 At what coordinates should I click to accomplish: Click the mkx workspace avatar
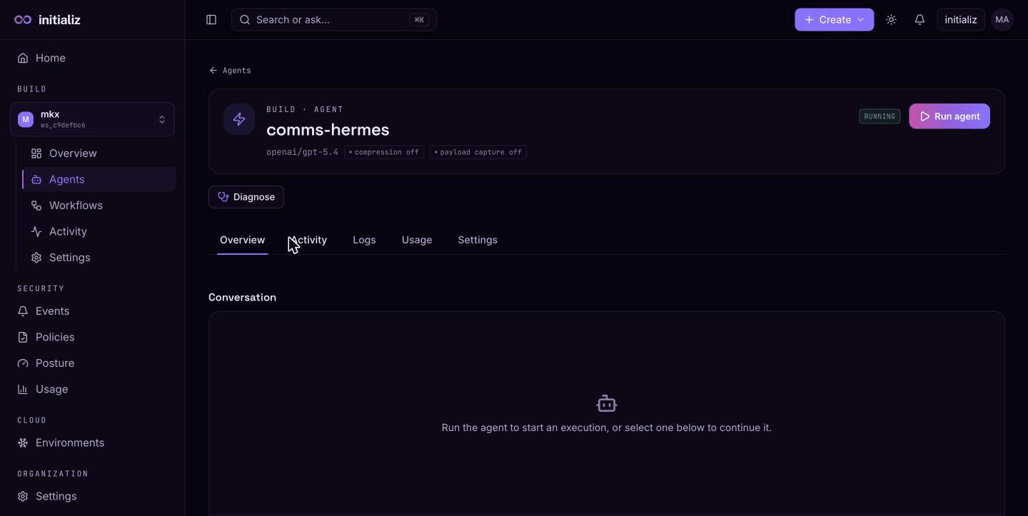(x=26, y=119)
